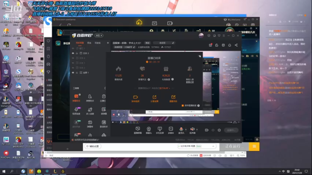The image size is (312, 175).
Task: Click the unlock padlock icon in streaming toolbar
Action: click(x=217, y=45)
